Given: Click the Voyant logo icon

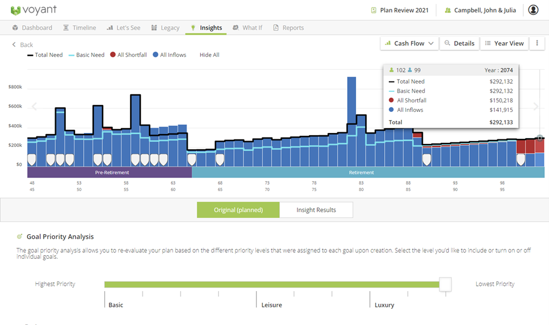Looking at the screenshot, I should click(16, 10).
